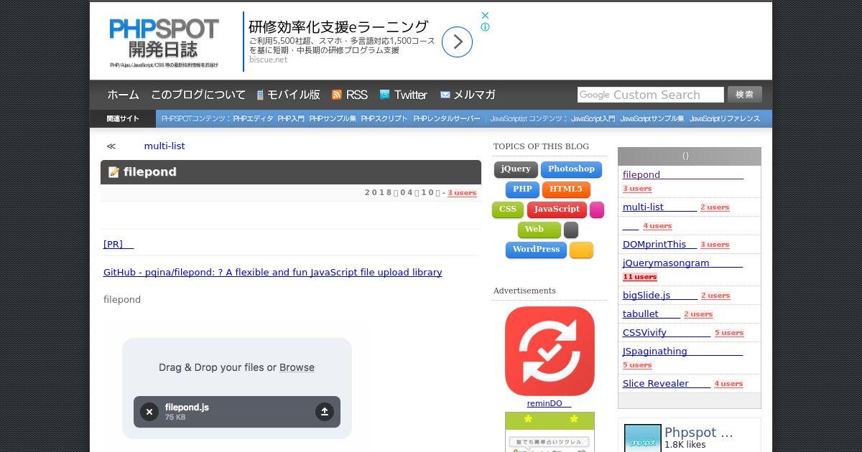
Task: Select the HTML5 topic tag
Action: 566,189
